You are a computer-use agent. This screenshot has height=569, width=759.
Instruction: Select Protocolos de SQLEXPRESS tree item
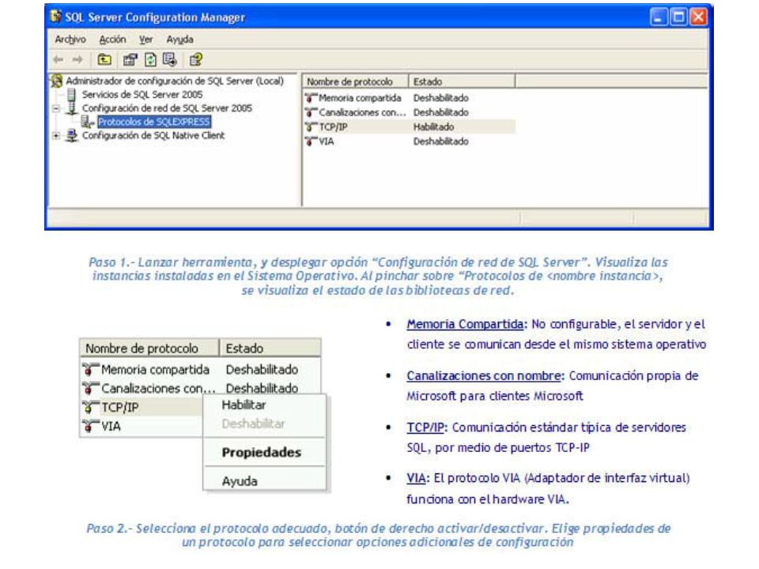154,122
